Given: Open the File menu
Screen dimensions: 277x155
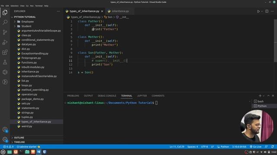Looking at the screenshot, I should click(2, 6).
